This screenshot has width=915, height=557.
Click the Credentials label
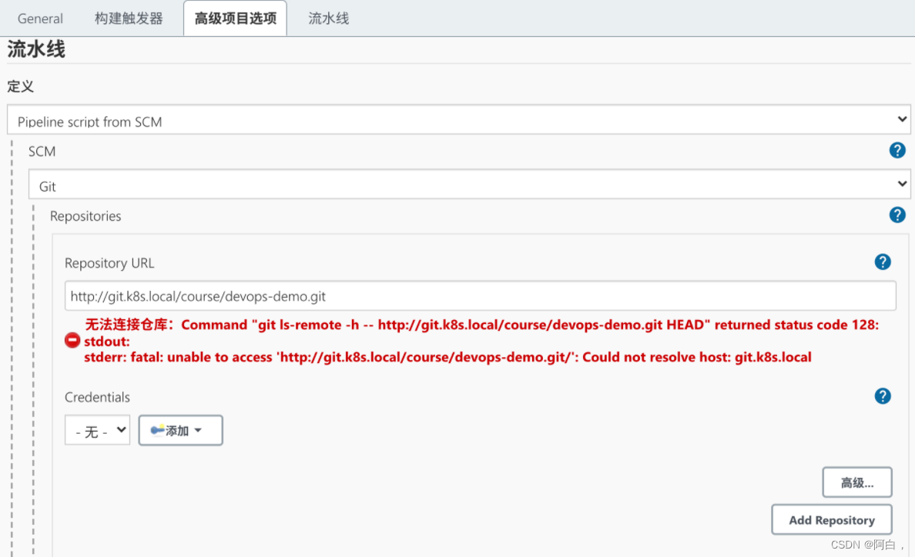(98, 397)
